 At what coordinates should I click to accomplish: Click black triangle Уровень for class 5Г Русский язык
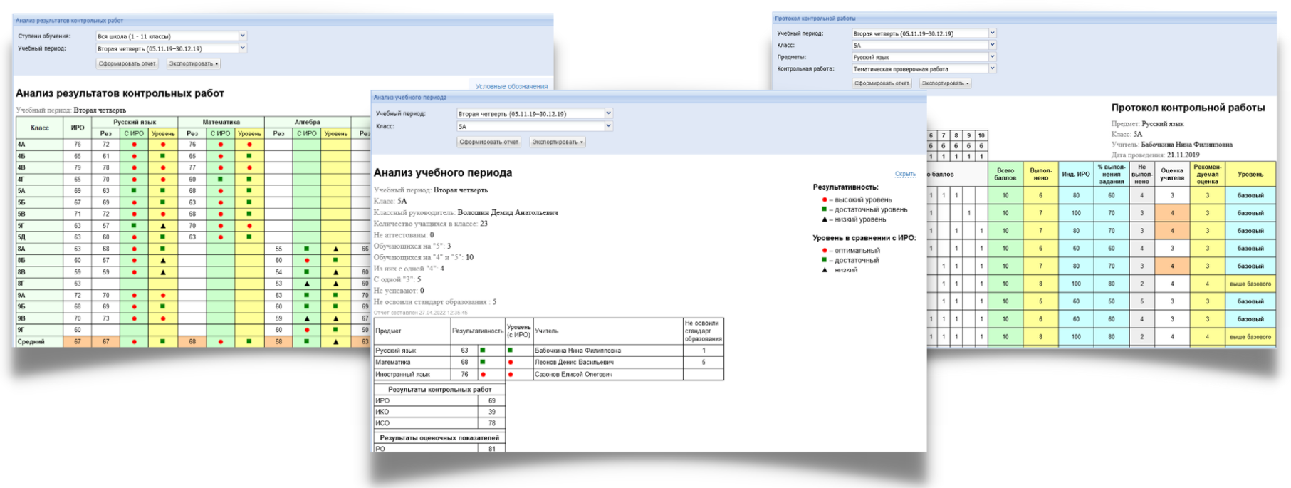point(163,226)
